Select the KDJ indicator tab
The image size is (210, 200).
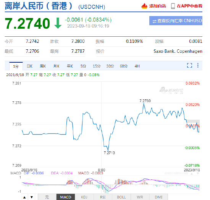click(x=84, y=197)
